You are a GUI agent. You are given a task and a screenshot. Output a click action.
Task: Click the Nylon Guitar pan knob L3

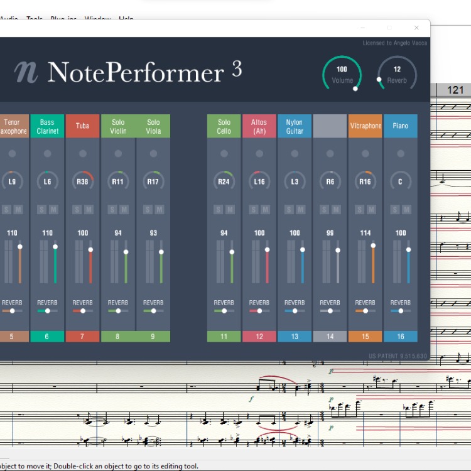[295, 181]
